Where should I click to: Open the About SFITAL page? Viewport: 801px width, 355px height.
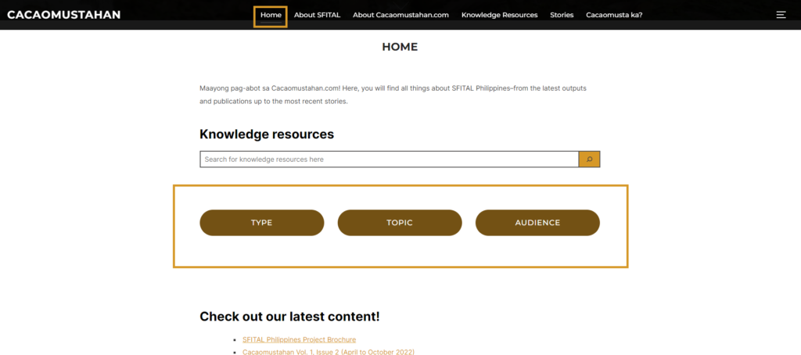pos(318,16)
